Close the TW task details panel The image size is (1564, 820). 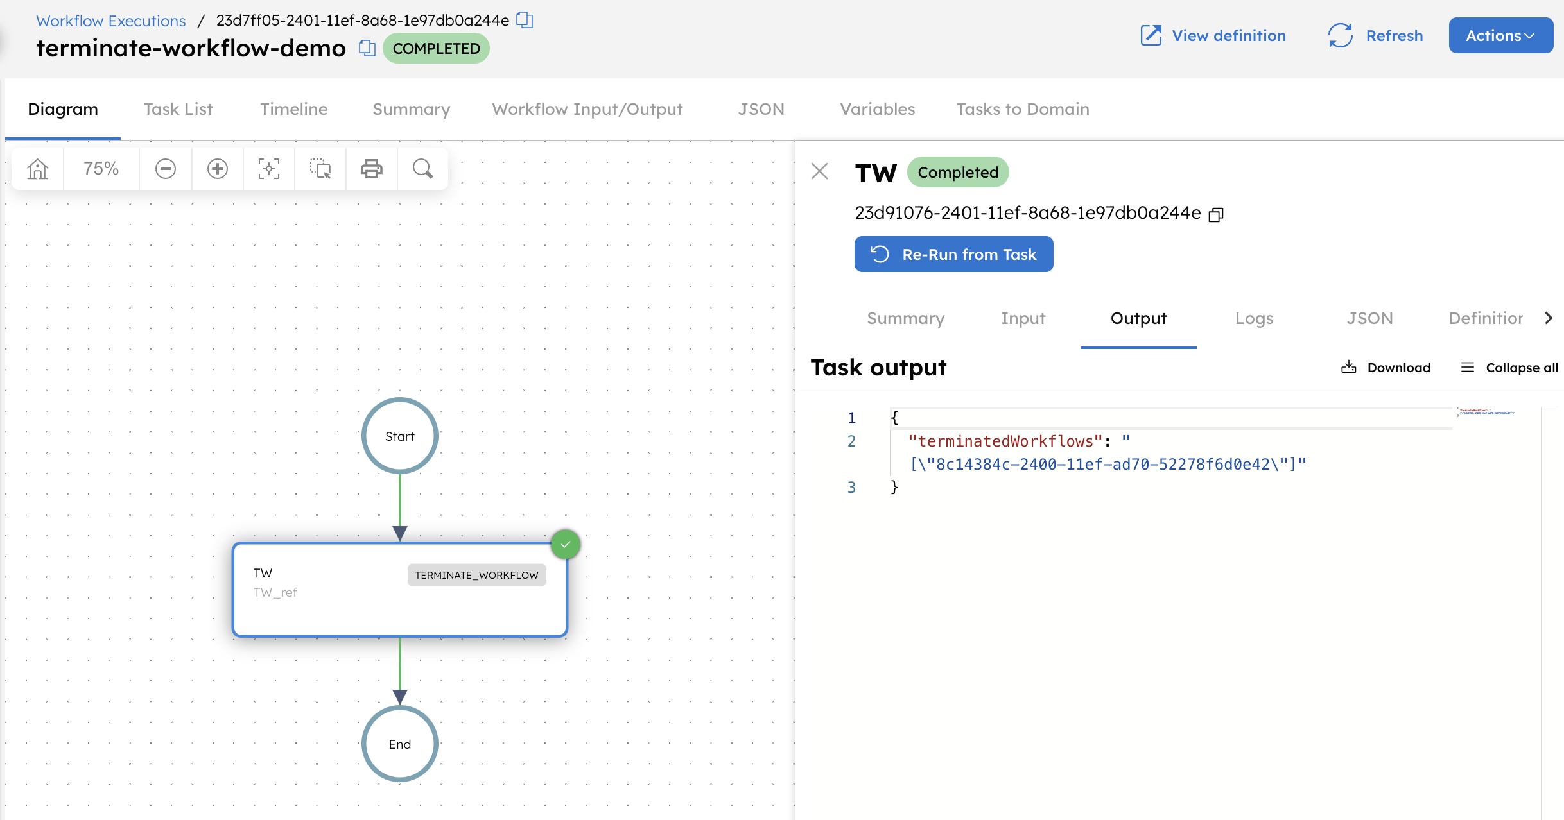pos(820,171)
